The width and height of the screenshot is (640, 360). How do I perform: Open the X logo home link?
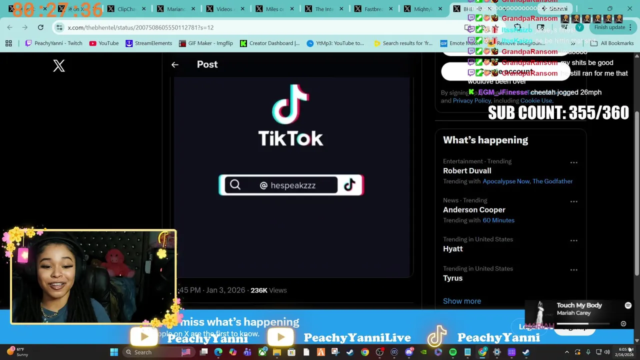[x=59, y=65]
